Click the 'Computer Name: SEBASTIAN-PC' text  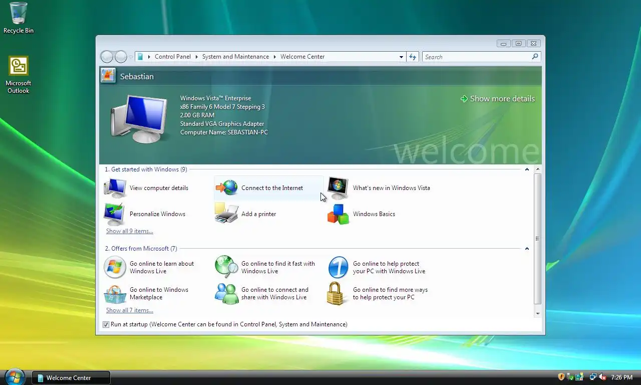tap(224, 132)
